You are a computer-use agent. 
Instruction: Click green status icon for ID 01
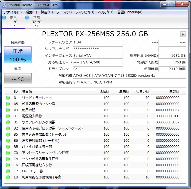[8, 98]
